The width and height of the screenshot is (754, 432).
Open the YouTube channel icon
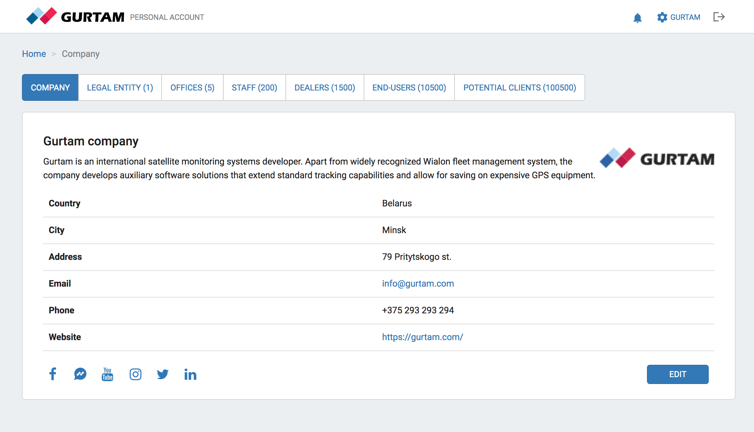coord(107,374)
